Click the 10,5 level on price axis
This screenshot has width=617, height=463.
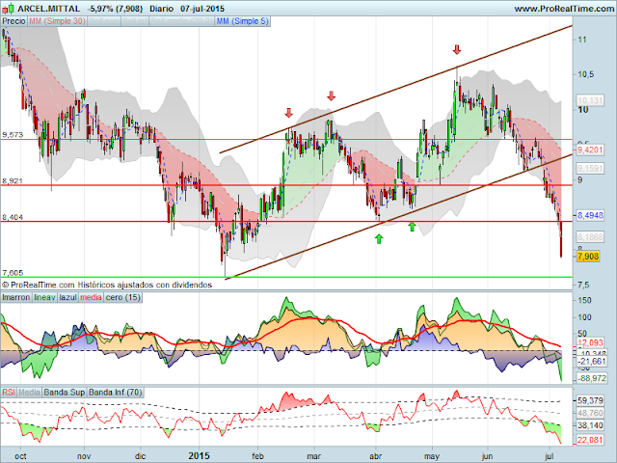coord(585,74)
